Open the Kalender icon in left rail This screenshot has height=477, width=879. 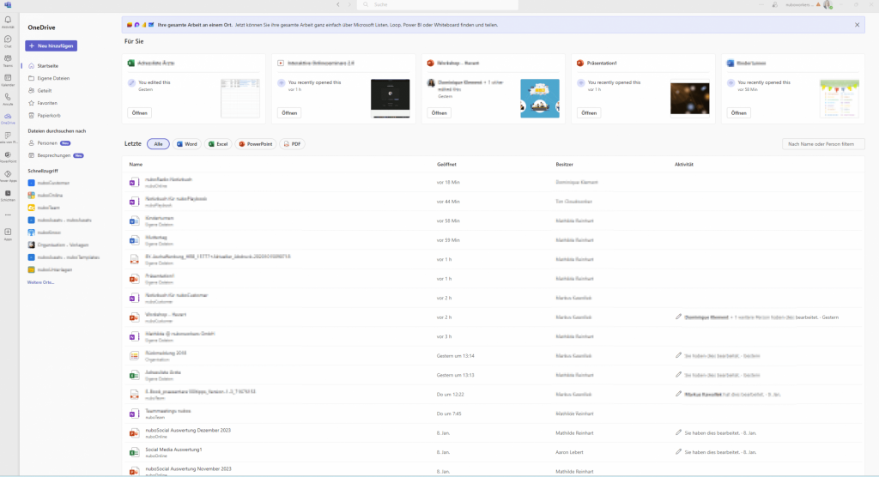[8, 78]
